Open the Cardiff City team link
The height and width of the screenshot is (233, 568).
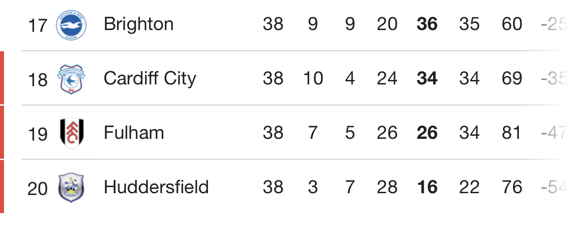150,79
